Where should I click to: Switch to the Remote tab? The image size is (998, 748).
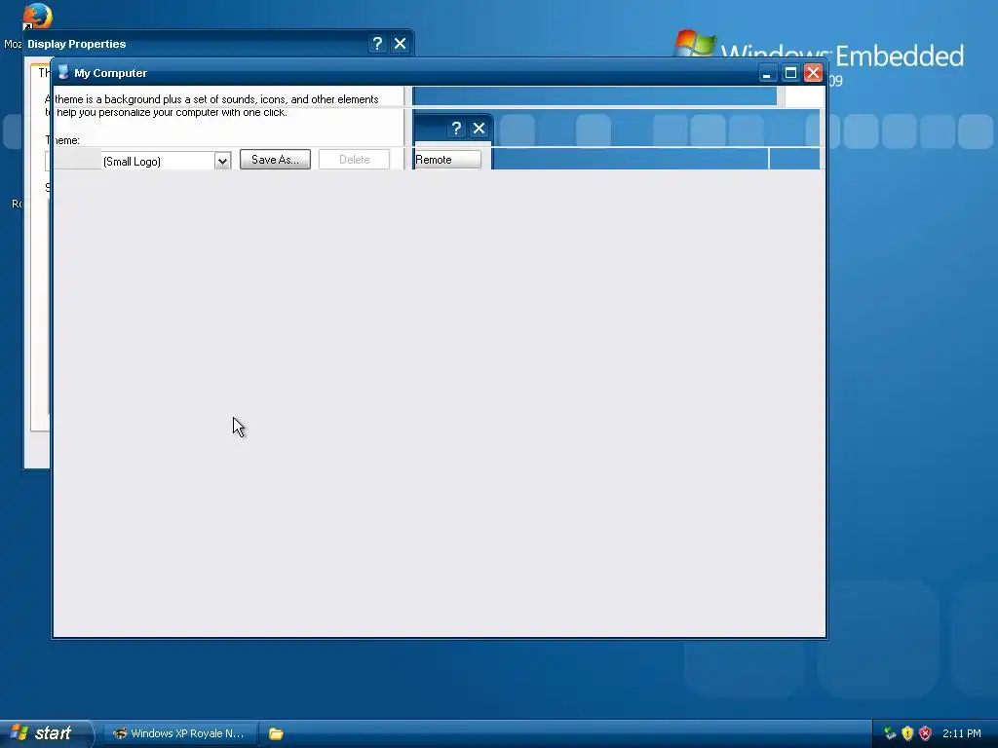click(x=446, y=160)
